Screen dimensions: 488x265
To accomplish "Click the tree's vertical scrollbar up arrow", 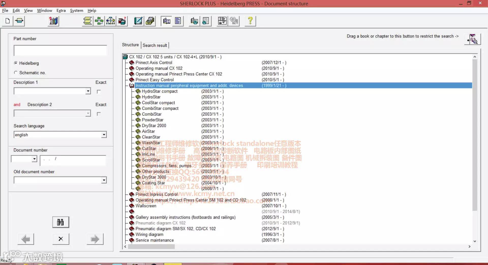I will [x=475, y=57].
